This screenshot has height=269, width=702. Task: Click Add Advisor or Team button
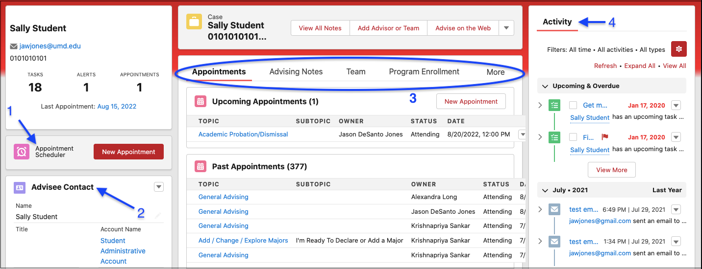388,28
